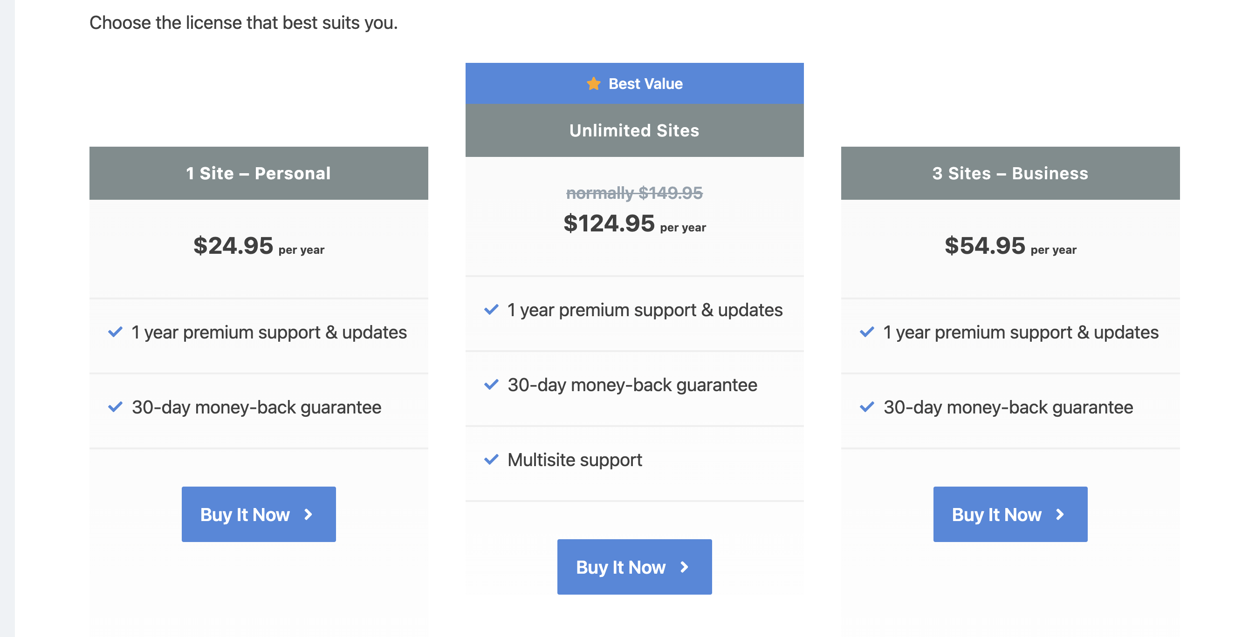This screenshot has width=1235, height=637.
Task: Click the 1 Site – Personal header
Action: pyautogui.click(x=259, y=173)
